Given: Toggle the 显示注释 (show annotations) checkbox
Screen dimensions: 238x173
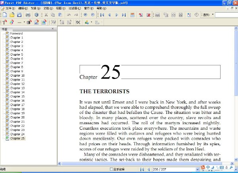Looking at the screenshot, I should tap(111, 169).
